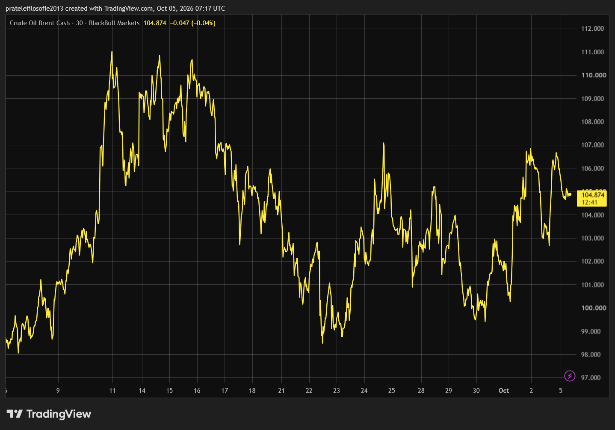Click the last price value 104.874 in legend

(x=155, y=23)
